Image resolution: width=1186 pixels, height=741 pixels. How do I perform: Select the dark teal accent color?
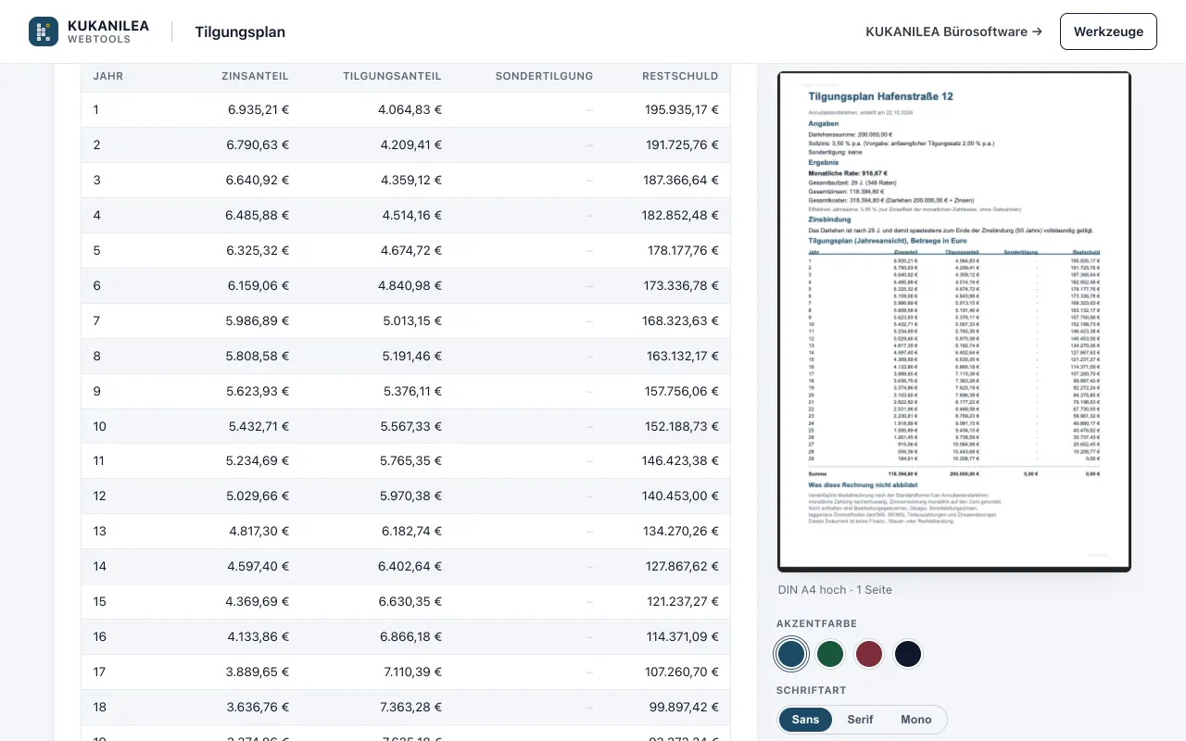(x=791, y=654)
